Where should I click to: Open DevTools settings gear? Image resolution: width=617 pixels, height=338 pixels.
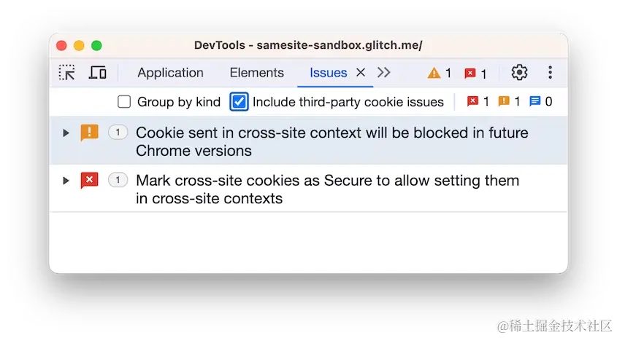click(519, 73)
